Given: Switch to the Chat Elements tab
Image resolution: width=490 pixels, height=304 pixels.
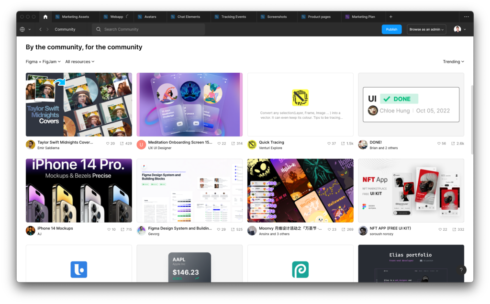Looking at the screenshot, I should point(189,17).
